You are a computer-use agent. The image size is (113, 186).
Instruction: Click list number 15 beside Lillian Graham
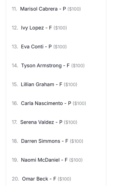coord(15,84)
